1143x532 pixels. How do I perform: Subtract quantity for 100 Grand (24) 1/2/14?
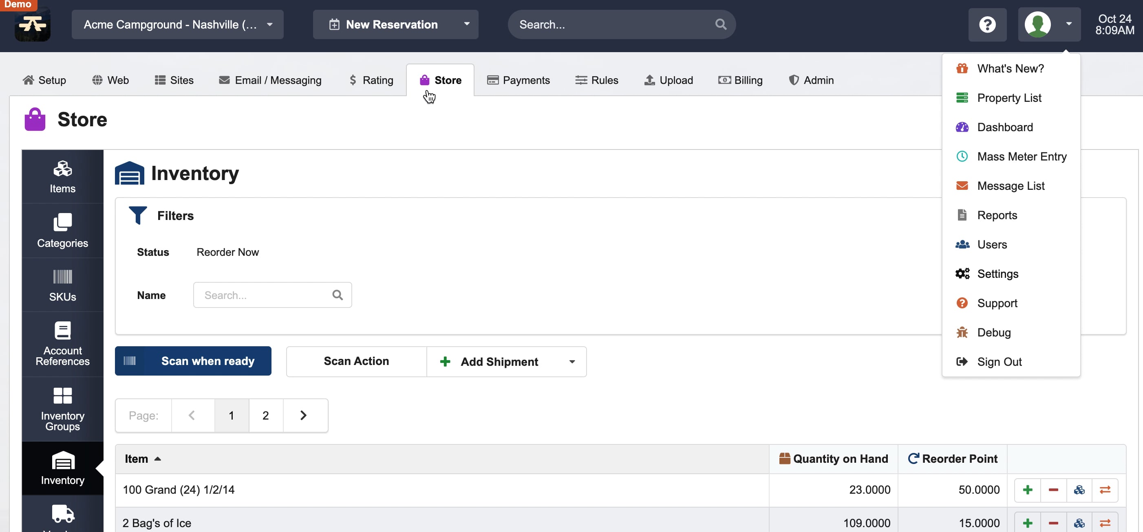[1053, 490]
